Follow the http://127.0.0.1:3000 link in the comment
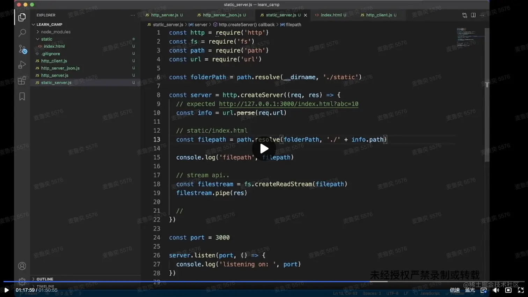Viewport: 528px width, 297px height. coord(288,104)
